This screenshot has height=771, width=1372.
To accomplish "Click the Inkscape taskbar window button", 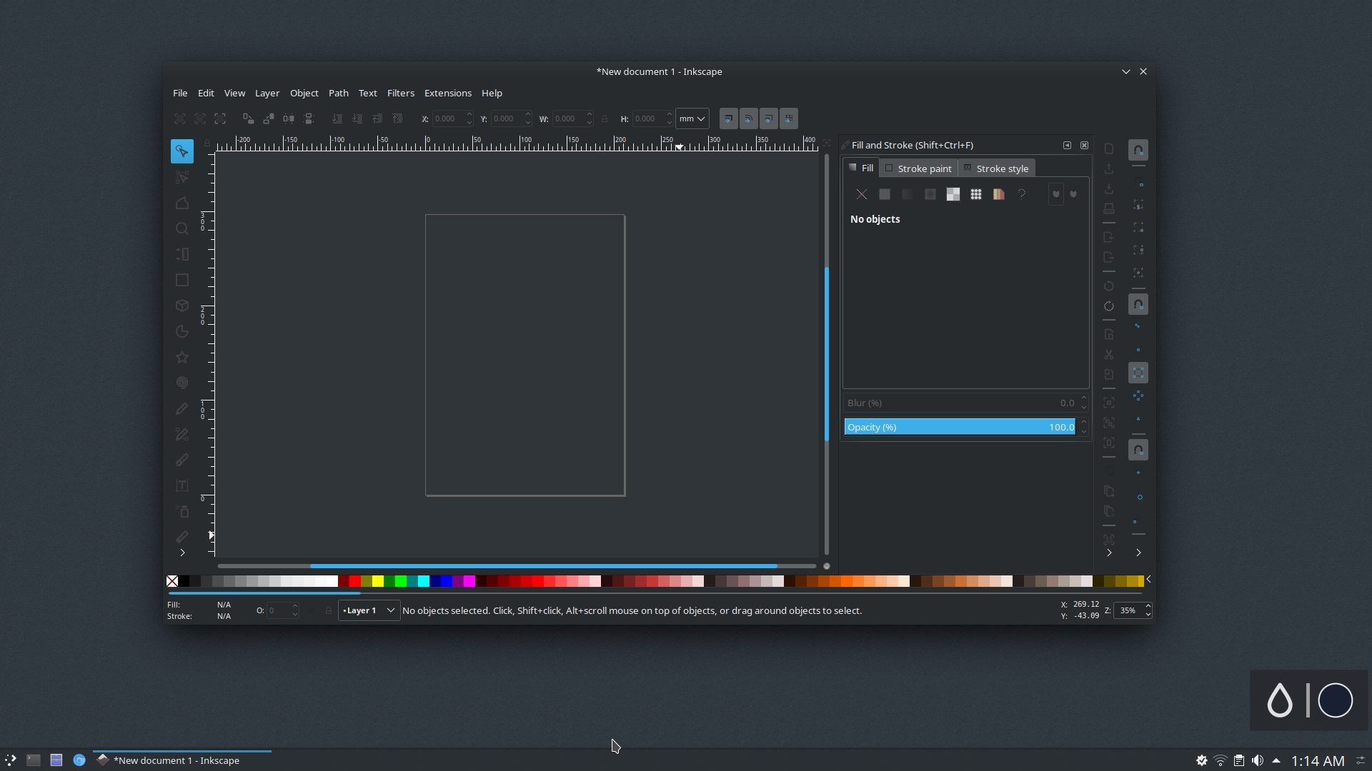I will coord(182,760).
